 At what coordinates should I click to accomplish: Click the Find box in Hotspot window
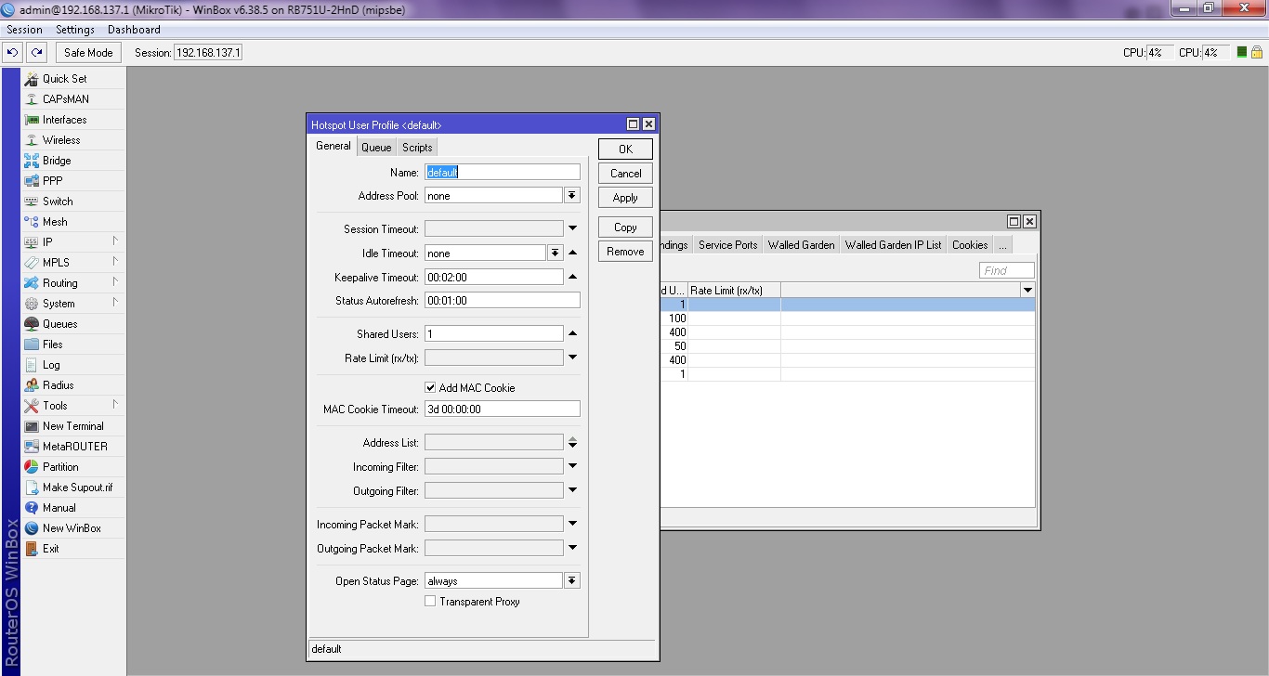tap(1006, 270)
